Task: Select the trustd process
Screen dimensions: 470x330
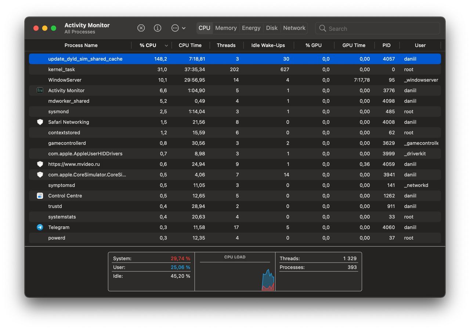Action: coord(235,206)
